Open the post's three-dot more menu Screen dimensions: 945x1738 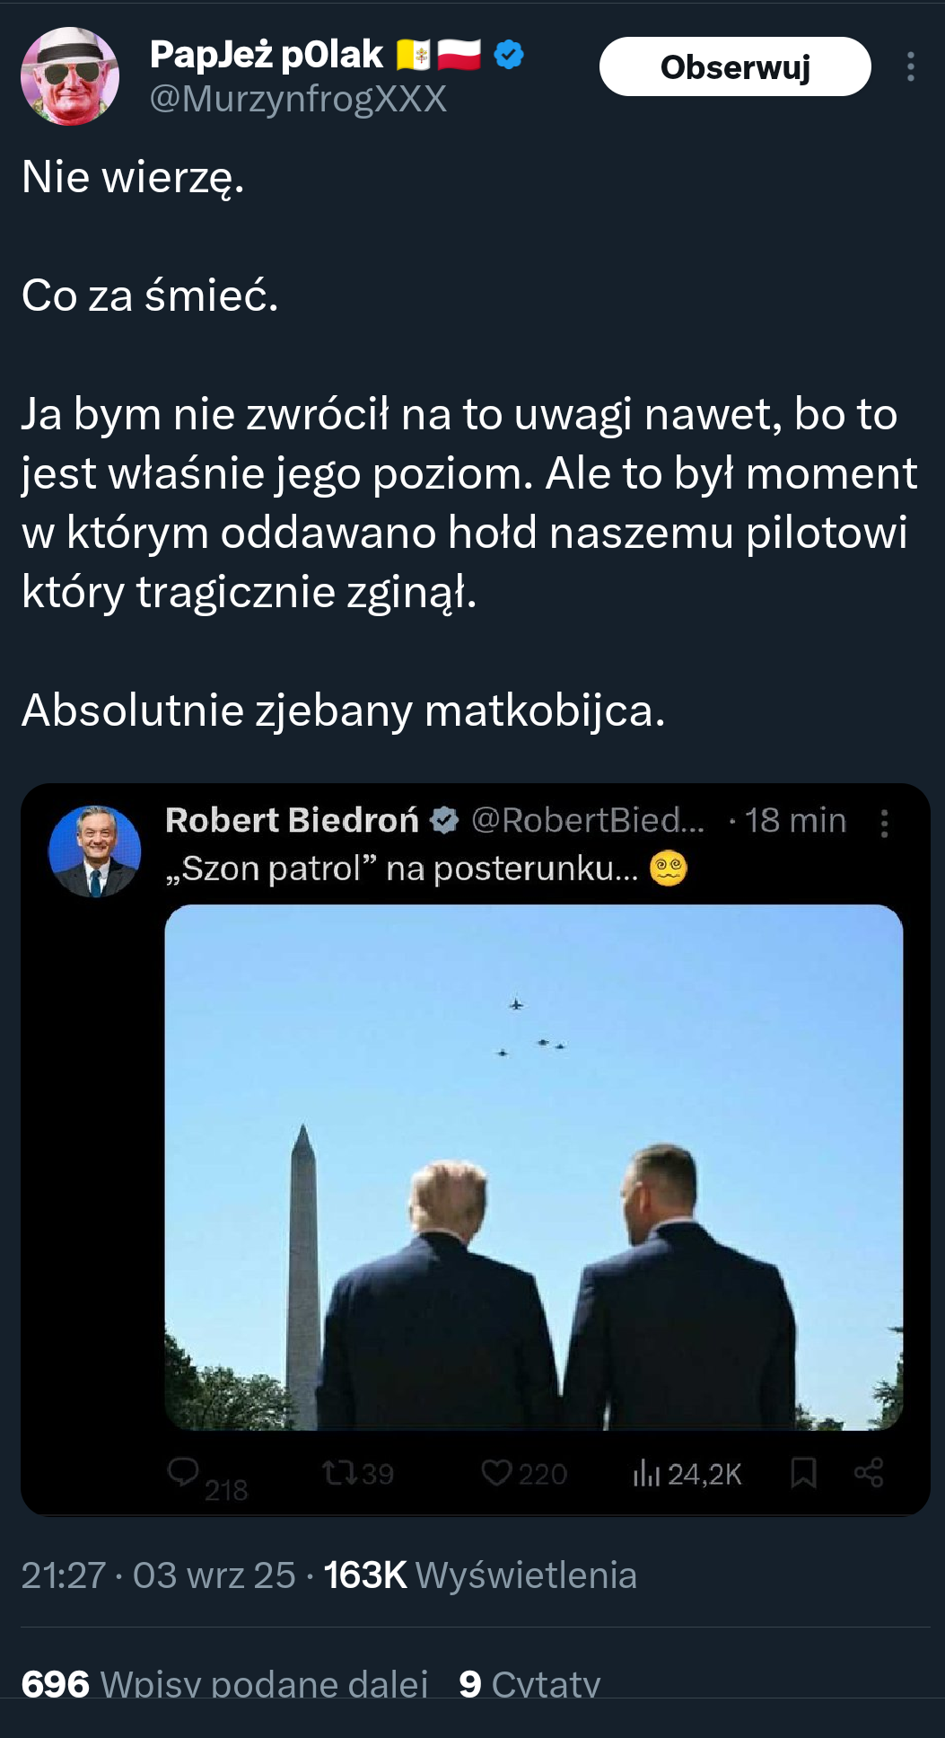[x=910, y=66]
